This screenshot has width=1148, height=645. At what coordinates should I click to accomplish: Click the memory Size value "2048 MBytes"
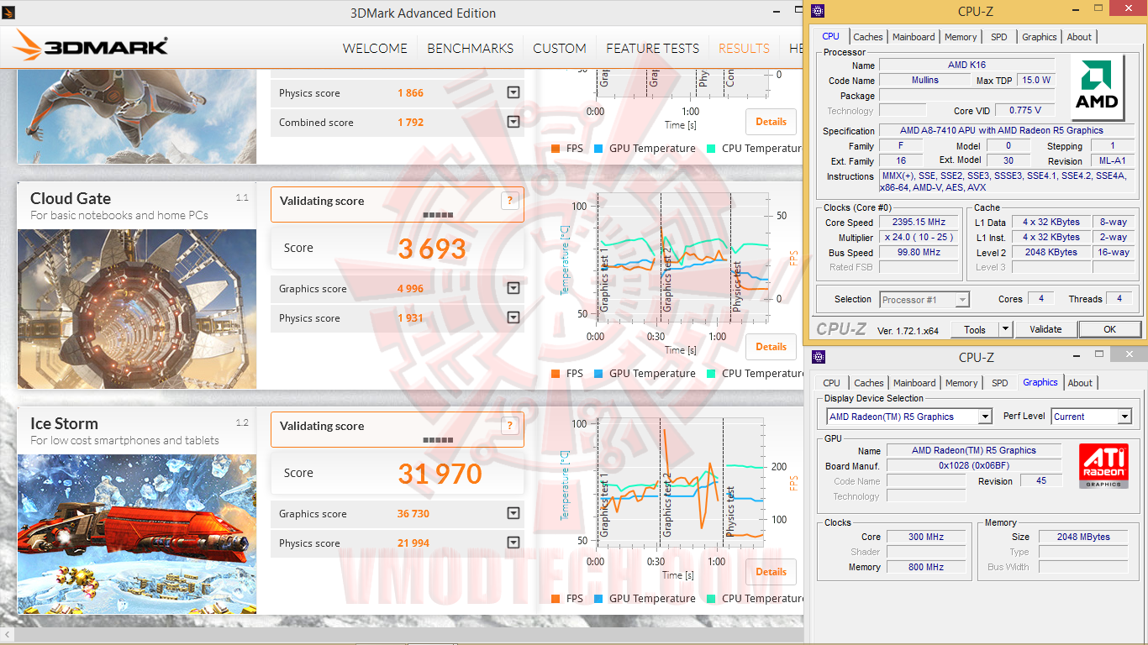[x=1083, y=537]
